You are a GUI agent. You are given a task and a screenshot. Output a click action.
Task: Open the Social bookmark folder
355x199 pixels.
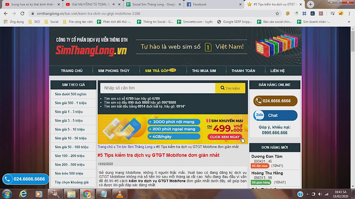point(52,22)
